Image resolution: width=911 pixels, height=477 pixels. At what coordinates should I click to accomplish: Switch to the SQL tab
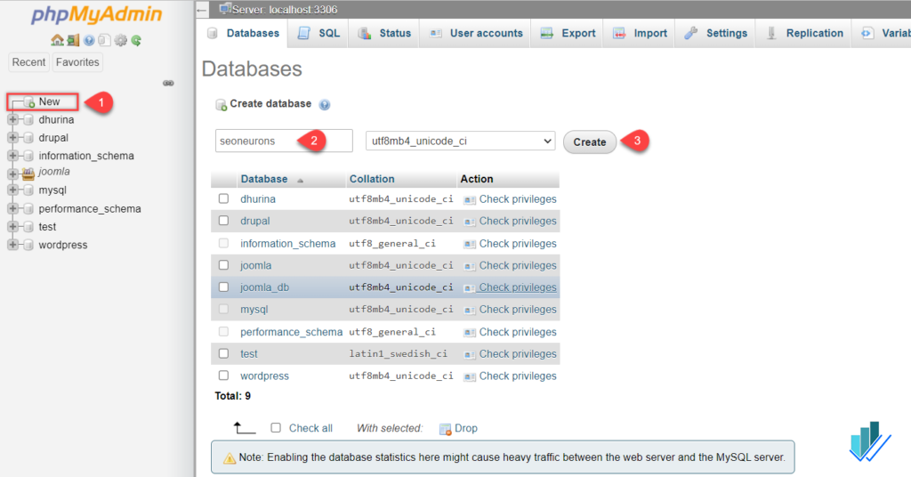click(x=319, y=34)
